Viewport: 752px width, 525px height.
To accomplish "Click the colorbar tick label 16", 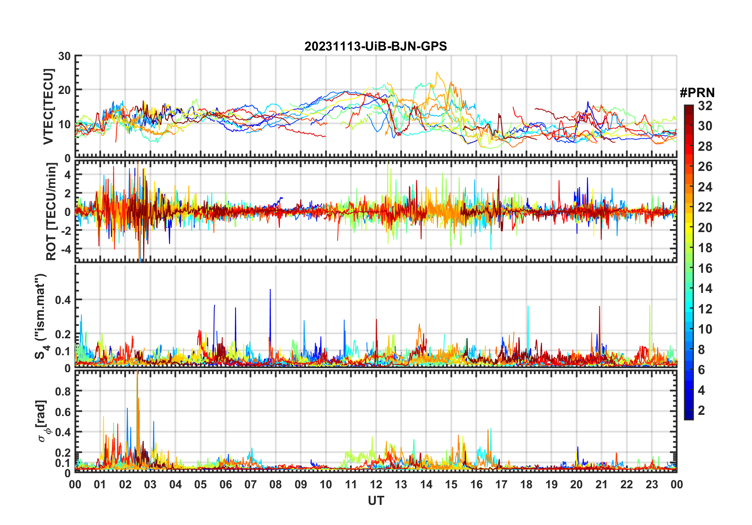I will 705,268.
